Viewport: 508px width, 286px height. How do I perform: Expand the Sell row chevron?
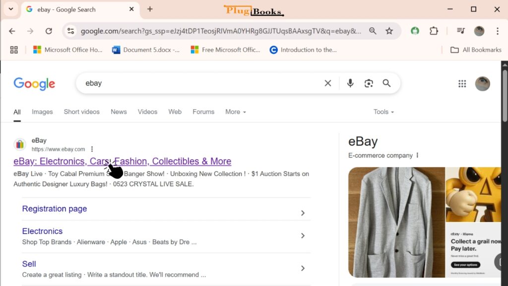[x=303, y=268]
